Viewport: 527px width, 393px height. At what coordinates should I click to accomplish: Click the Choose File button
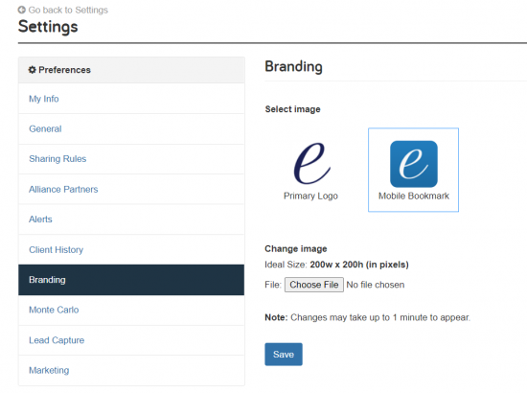[314, 285]
